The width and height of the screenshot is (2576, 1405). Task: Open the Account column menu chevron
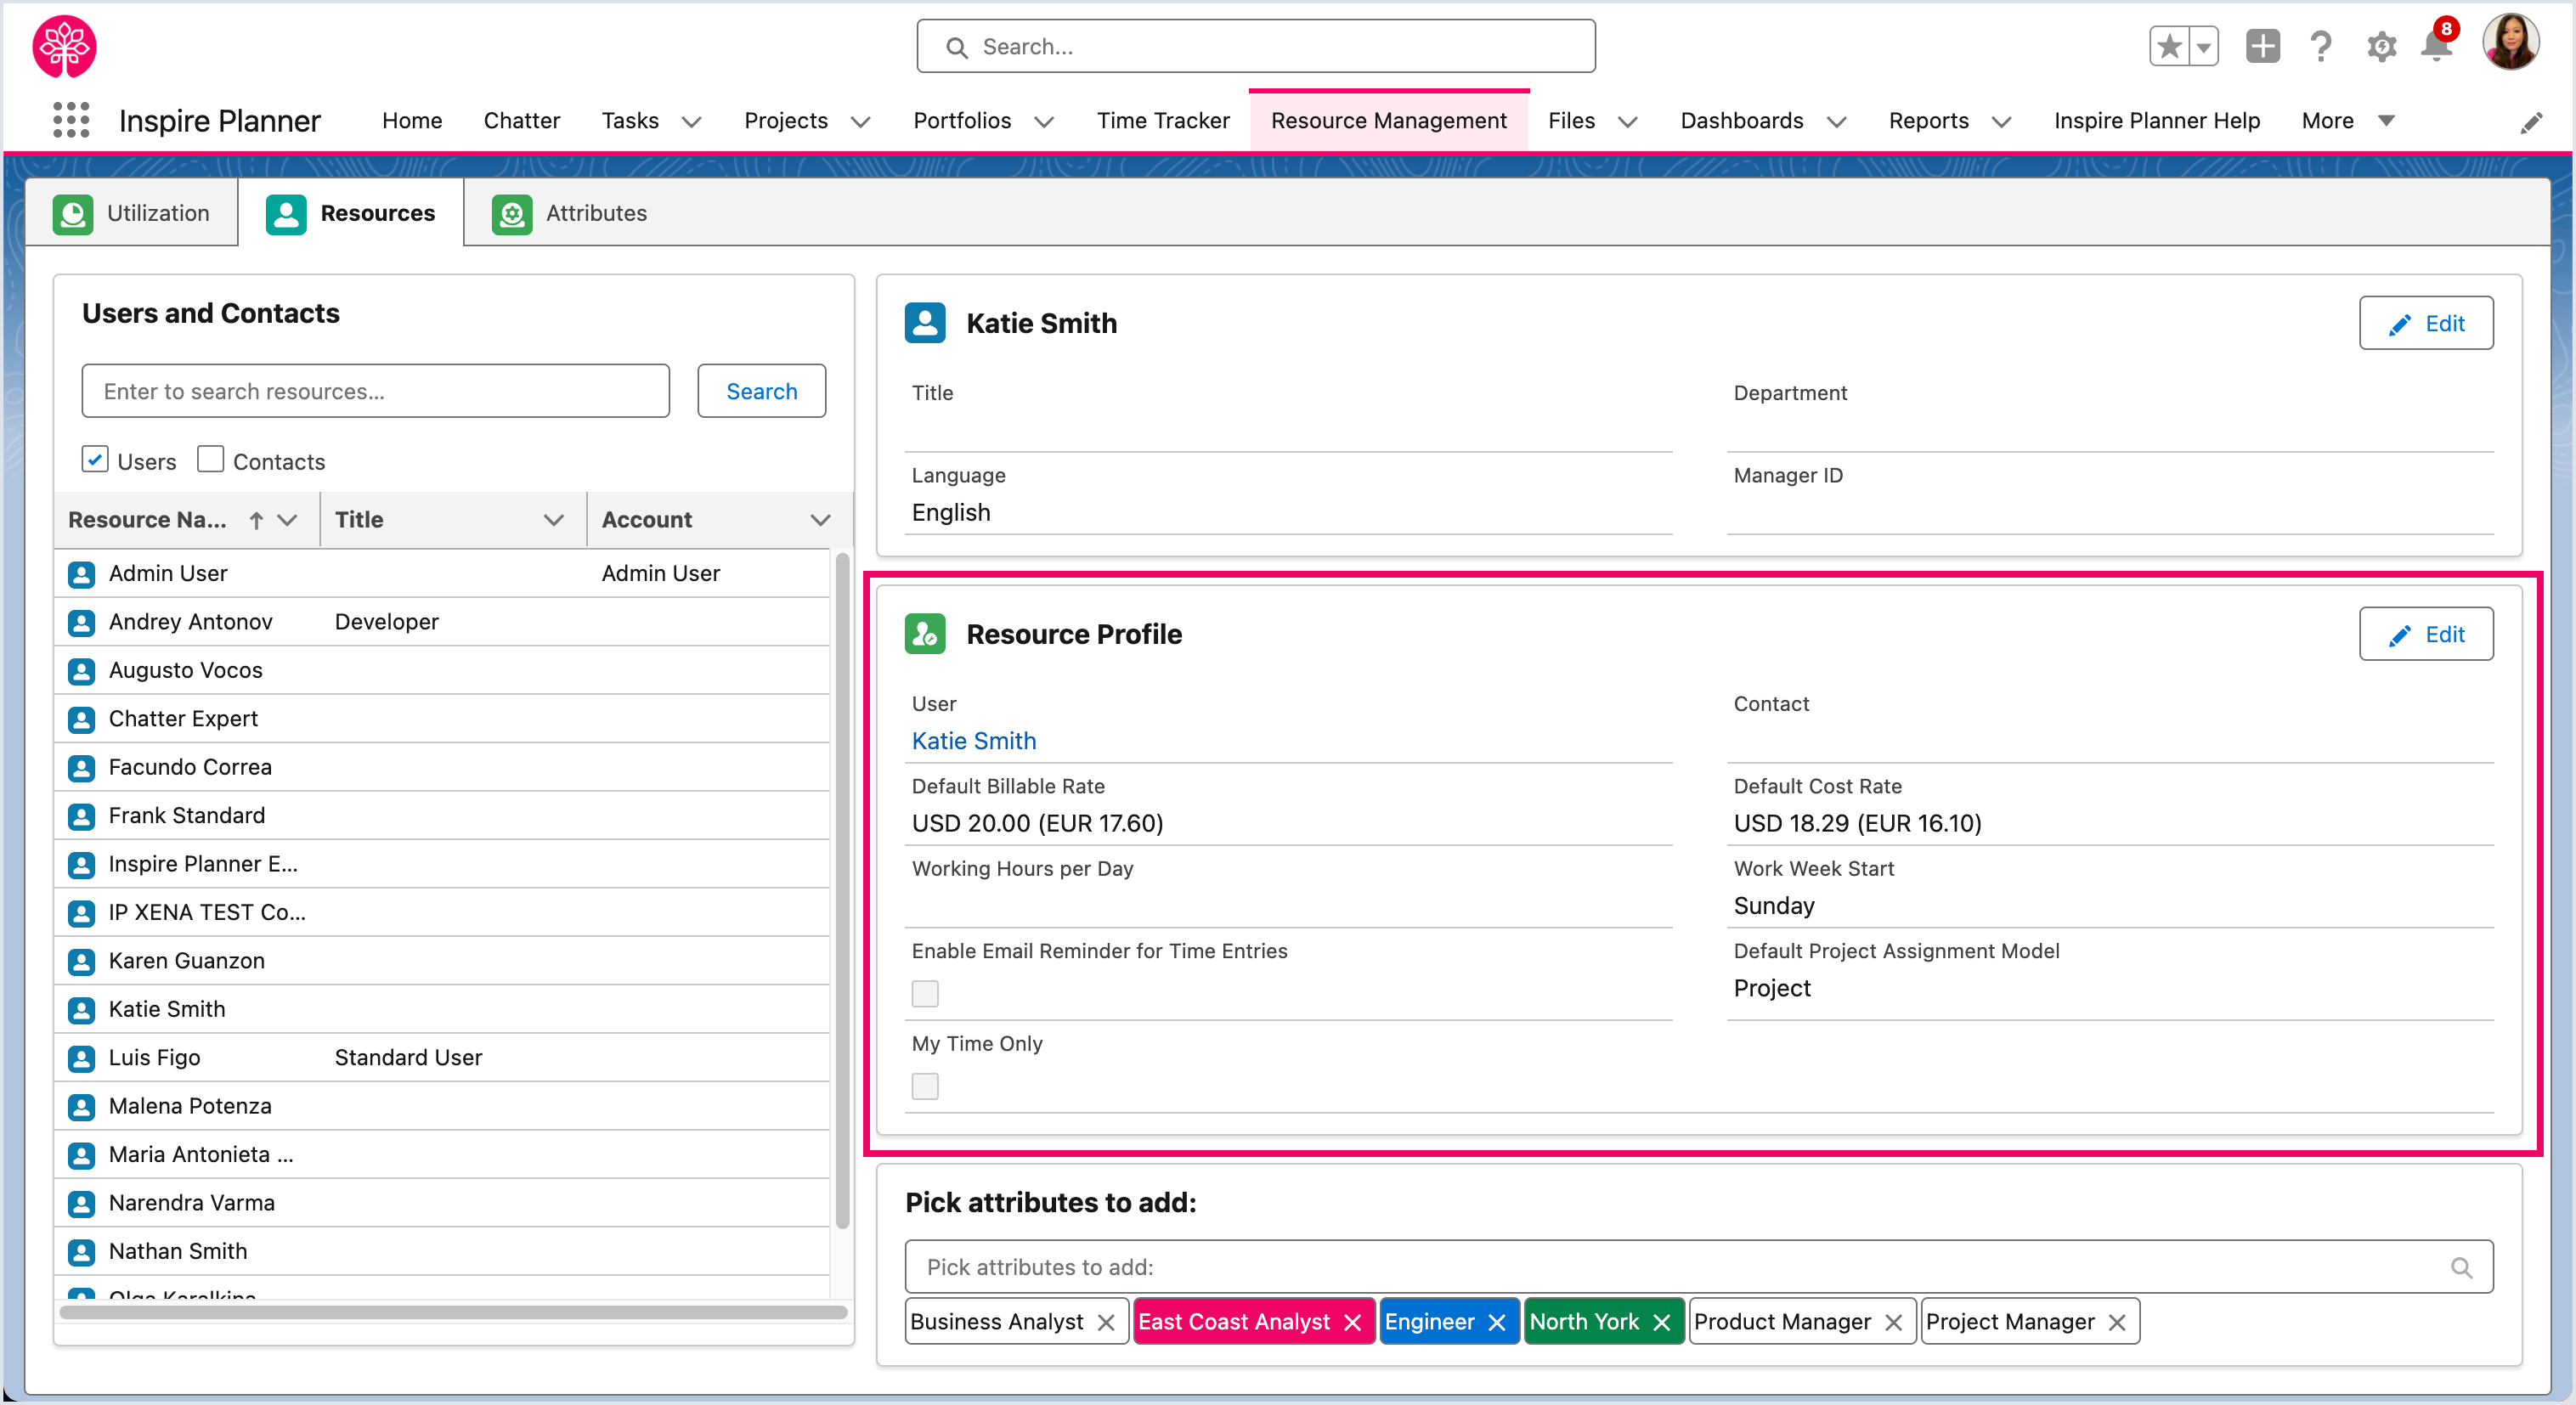pyautogui.click(x=820, y=520)
